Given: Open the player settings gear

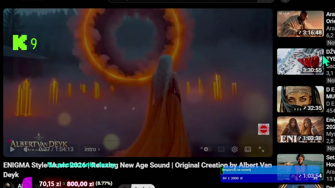Looking at the screenshot, I should click(x=234, y=149).
